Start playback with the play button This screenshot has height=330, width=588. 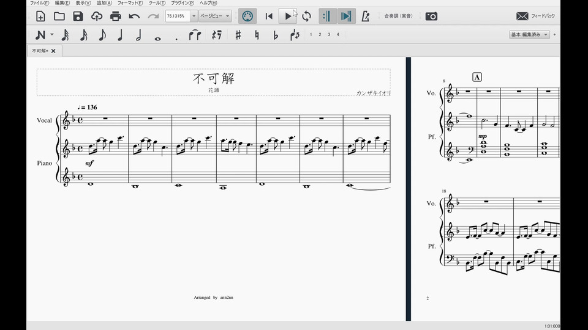pyautogui.click(x=288, y=16)
